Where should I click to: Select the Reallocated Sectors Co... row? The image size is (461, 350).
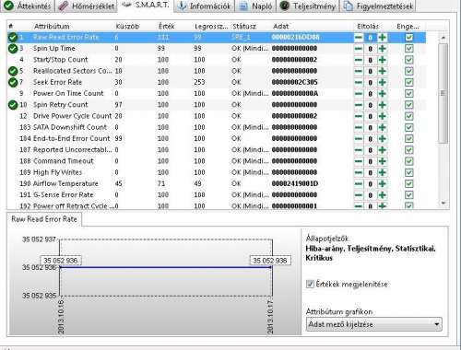pos(217,71)
